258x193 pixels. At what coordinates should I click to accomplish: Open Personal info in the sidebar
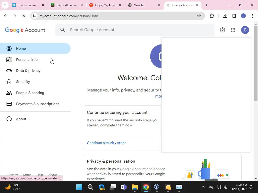35,60
